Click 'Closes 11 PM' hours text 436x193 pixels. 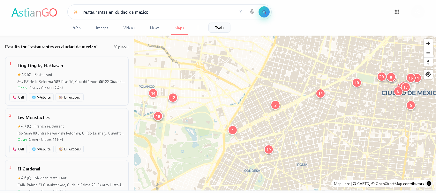pyautogui.click(x=52, y=140)
